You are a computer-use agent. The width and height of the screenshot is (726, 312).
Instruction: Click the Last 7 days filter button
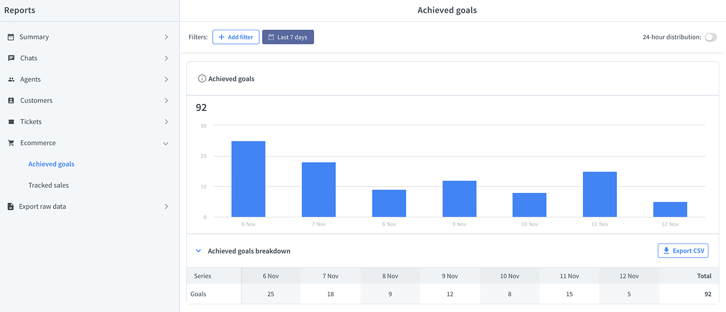point(288,37)
